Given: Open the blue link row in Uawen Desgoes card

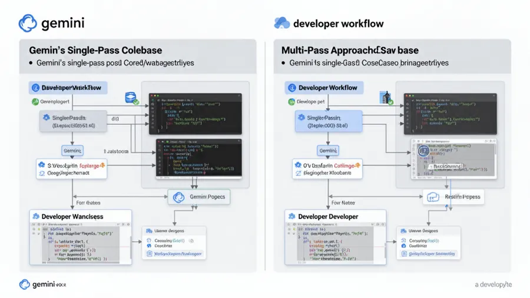Looking at the screenshot, I should 429,254.
